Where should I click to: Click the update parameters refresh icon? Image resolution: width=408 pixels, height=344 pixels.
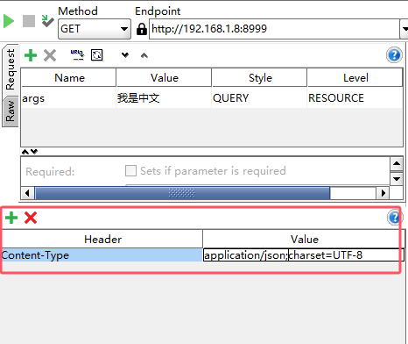(x=96, y=55)
